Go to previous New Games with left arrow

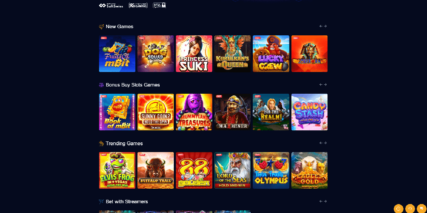[x=321, y=26]
